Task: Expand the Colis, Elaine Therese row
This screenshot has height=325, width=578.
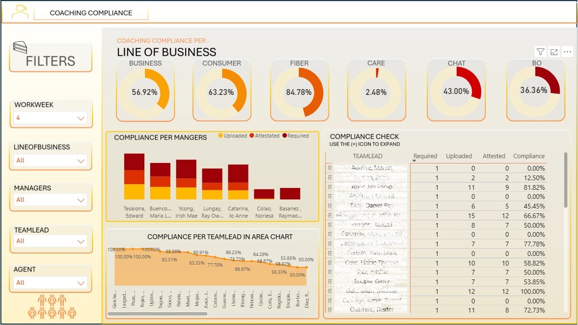Action: [330, 263]
